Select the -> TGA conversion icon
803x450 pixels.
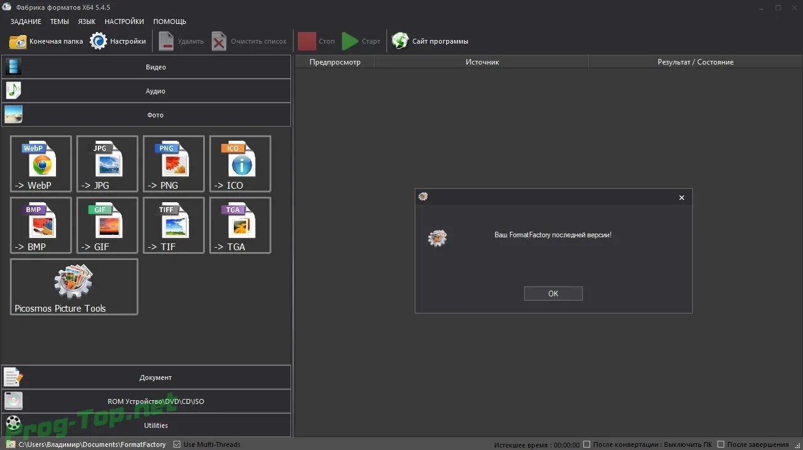240,226
